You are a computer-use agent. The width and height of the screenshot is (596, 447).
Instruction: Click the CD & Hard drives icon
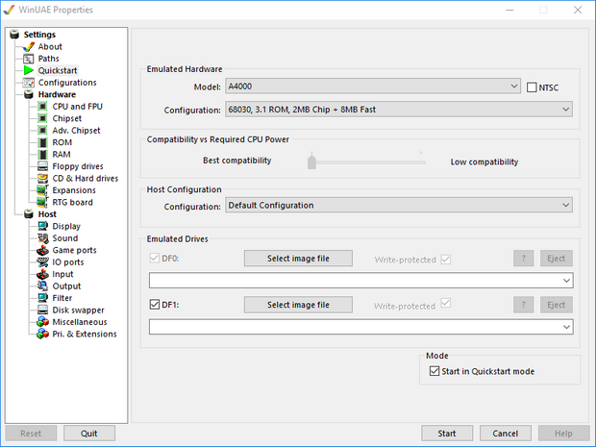point(42,178)
